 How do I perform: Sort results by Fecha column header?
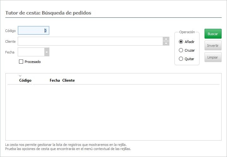[x=54, y=80]
